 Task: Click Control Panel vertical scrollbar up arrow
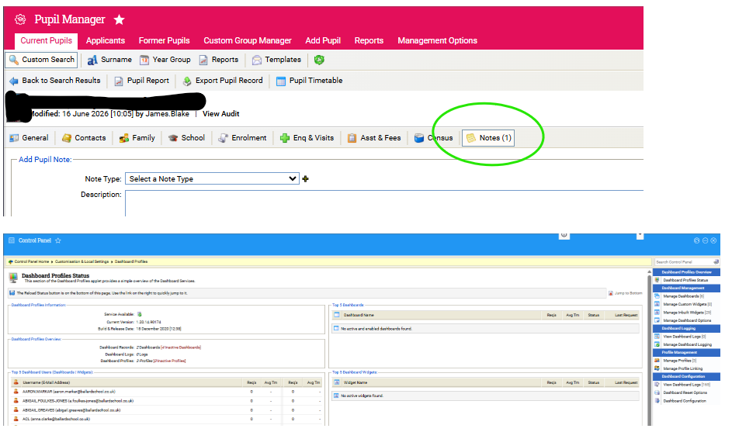click(x=649, y=272)
